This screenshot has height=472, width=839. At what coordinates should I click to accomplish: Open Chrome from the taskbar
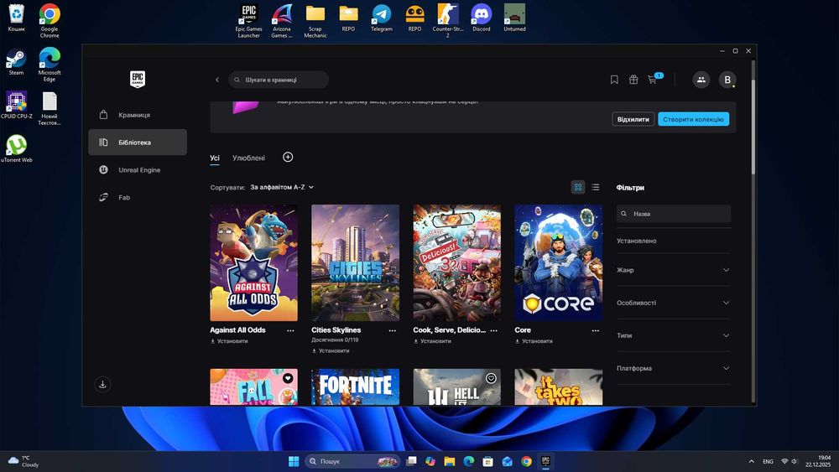(527, 461)
